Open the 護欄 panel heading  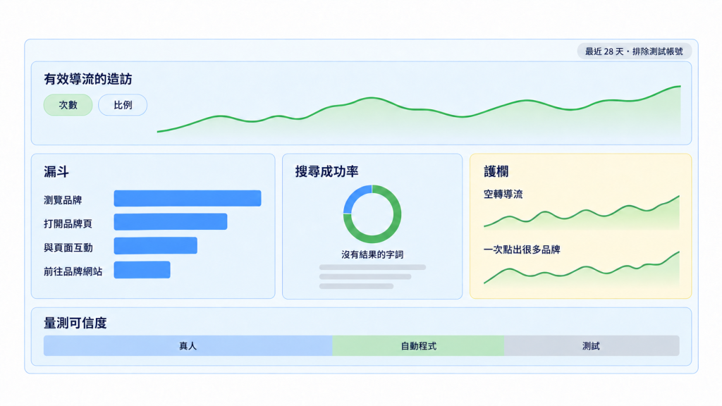click(x=496, y=172)
